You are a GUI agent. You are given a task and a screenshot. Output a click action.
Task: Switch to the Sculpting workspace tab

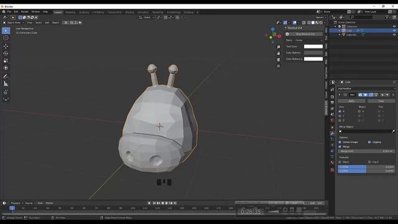pyautogui.click(x=84, y=12)
